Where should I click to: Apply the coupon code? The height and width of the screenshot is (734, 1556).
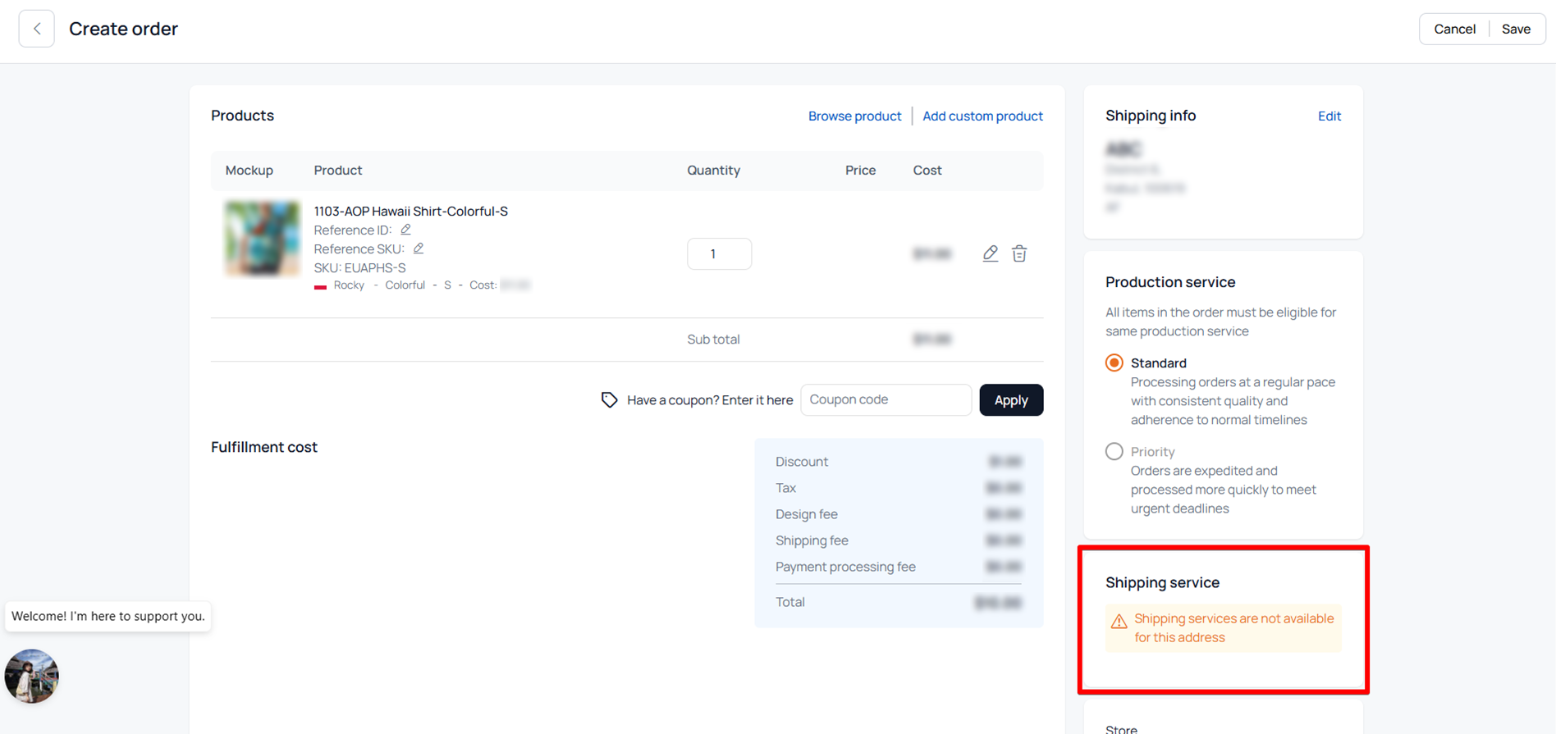[x=1011, y=400]
